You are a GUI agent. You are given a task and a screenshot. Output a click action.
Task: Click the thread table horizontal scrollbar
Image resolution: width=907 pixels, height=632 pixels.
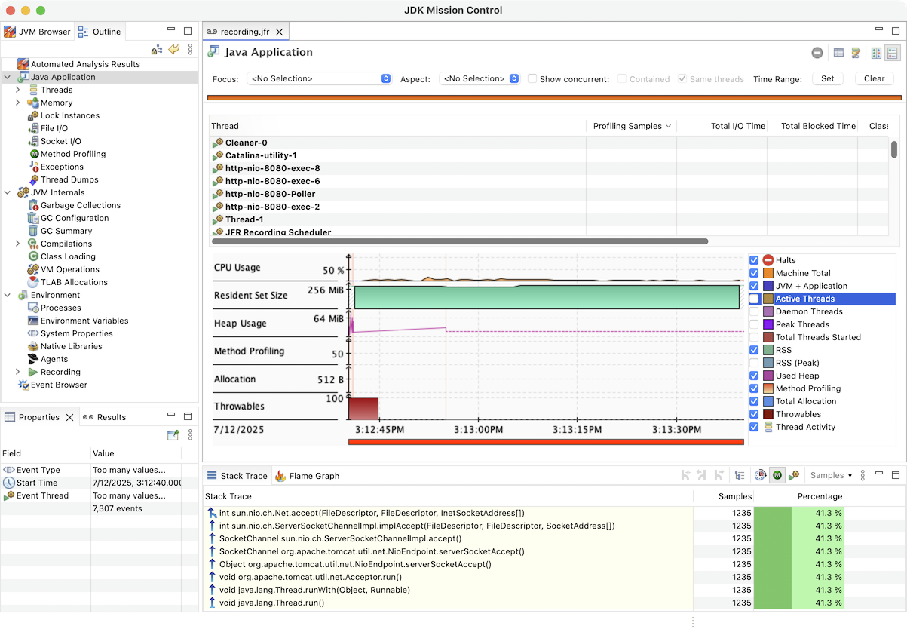[460, 241]
